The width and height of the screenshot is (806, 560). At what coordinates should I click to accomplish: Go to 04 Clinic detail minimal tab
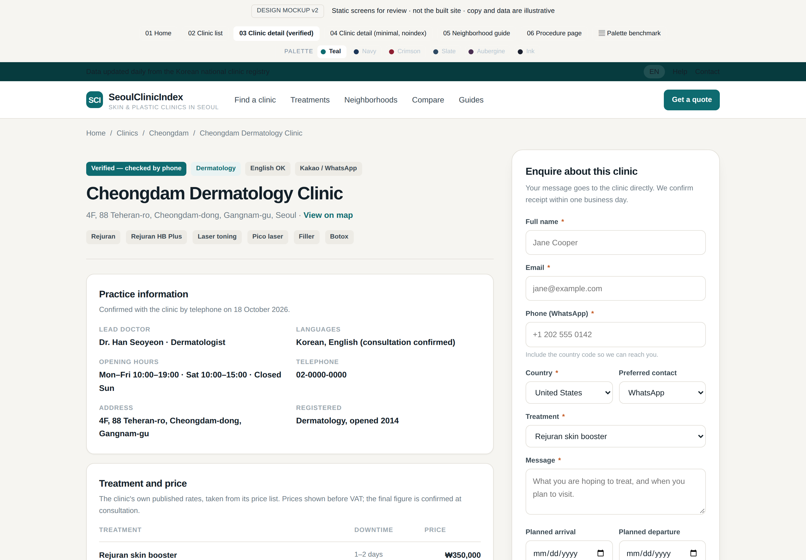click(x=378, y=33)
